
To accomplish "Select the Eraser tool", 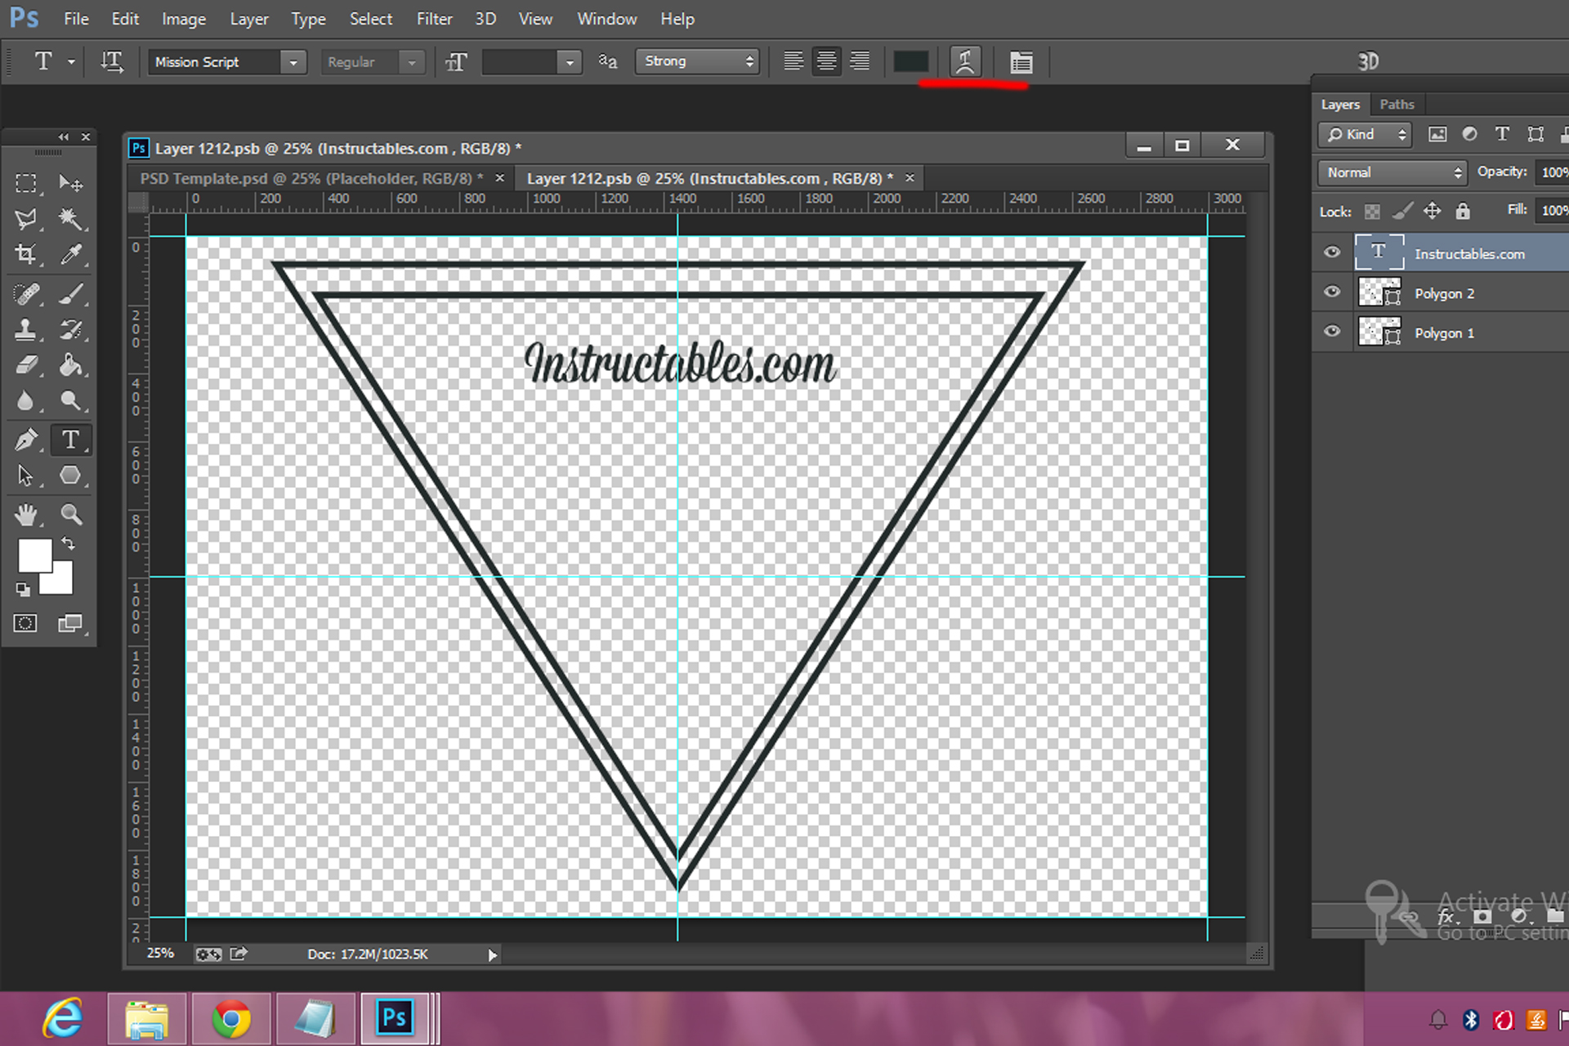I will click(26, 364).
